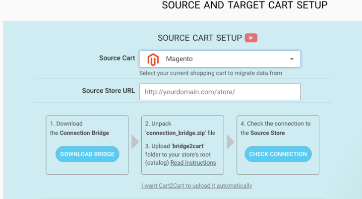Click the 'Source Store' text in step 4
The height and width of the screenshot is (199, 362).
pos(268,133)
